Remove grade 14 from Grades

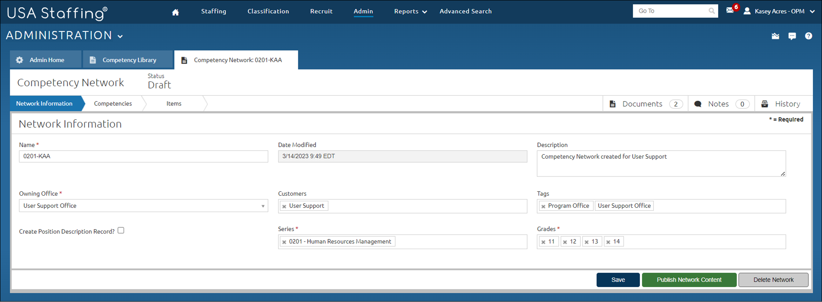point(608,242)
